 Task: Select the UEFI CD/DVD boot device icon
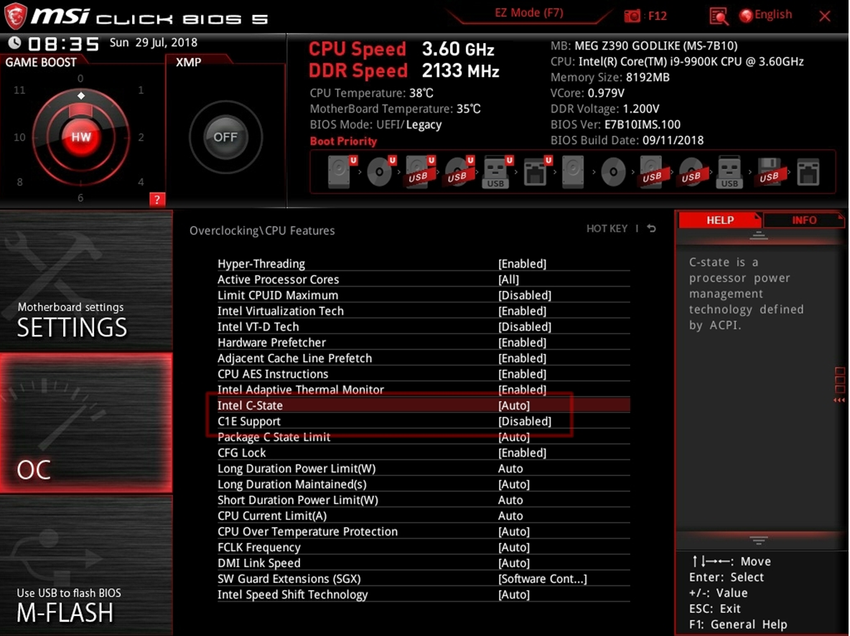click(381, 172)
